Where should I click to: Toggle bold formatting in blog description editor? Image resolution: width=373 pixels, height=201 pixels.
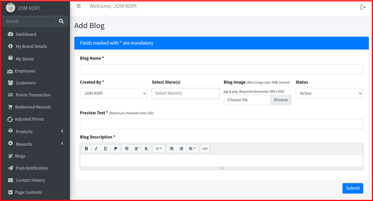(86, 148)
